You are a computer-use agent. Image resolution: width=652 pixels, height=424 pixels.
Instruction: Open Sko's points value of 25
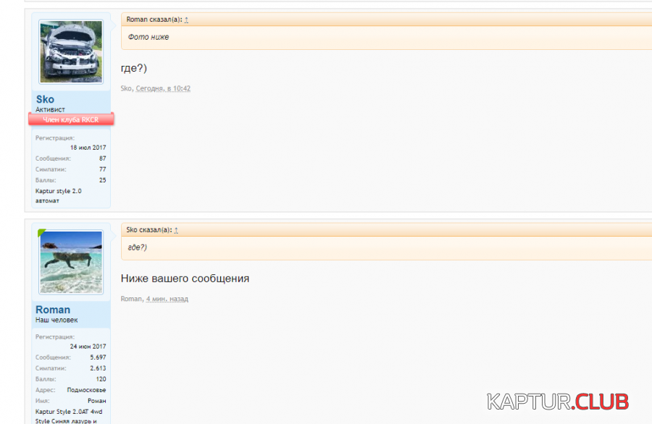coord(102,180)
